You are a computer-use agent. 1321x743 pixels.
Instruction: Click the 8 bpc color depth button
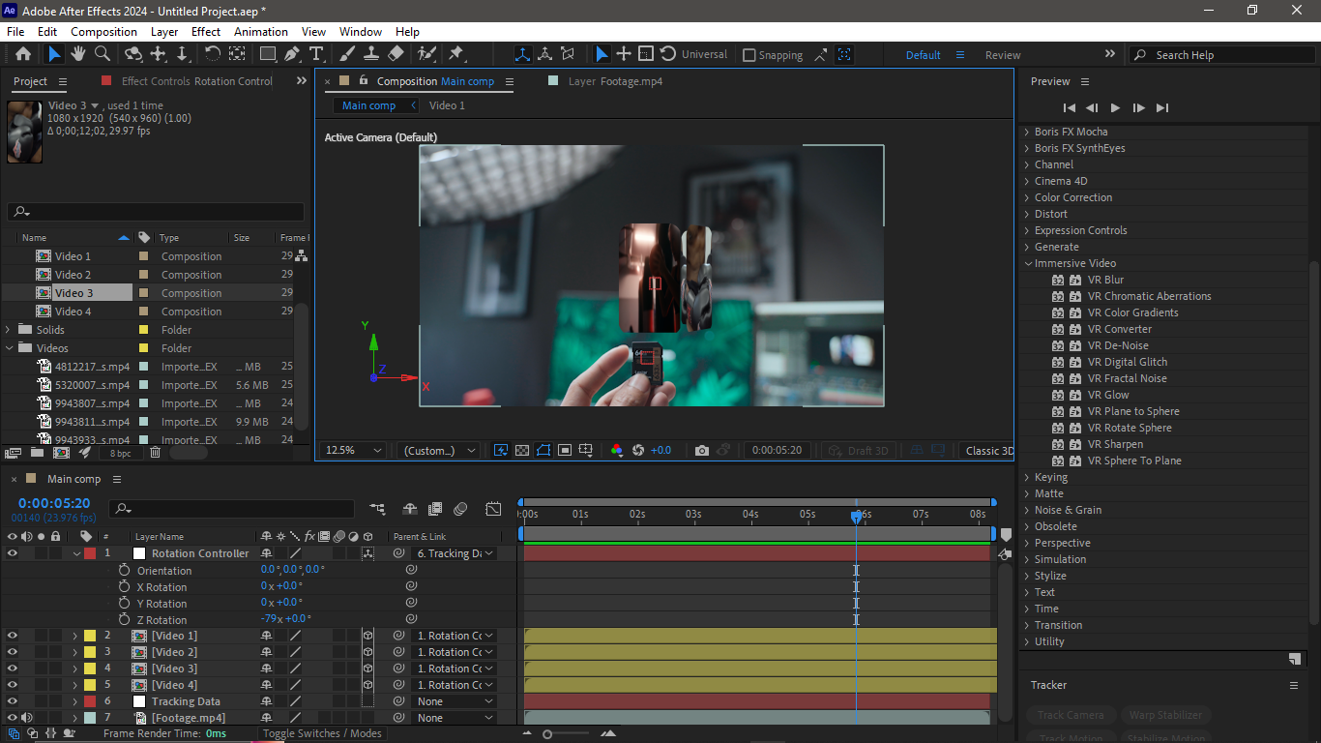click(120, 453)
